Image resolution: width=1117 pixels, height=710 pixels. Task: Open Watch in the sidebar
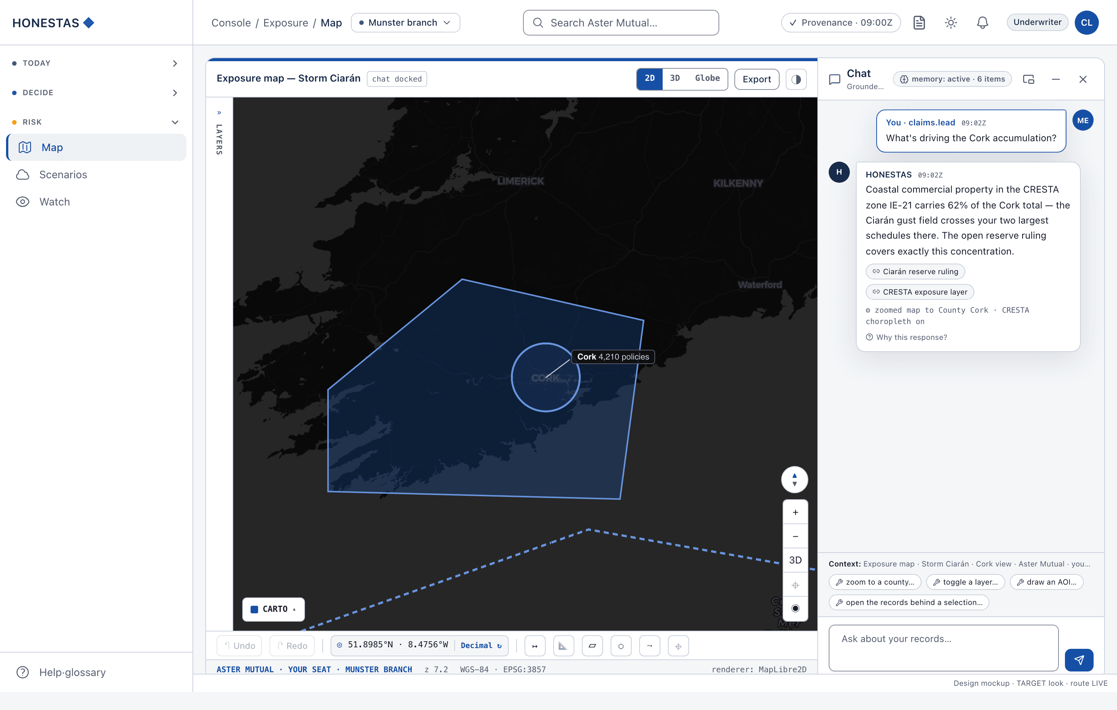pos(97,202)
